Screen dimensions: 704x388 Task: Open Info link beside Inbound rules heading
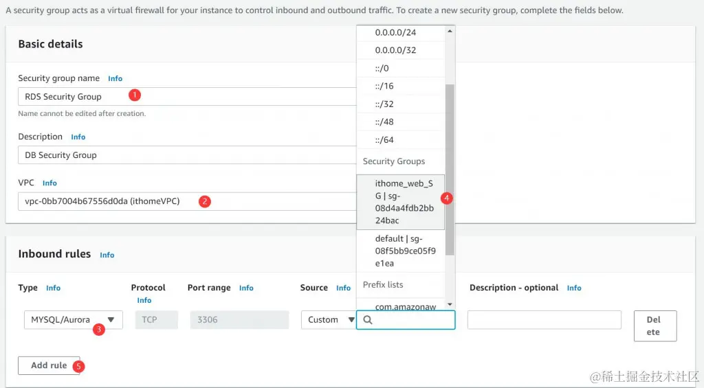107,255
